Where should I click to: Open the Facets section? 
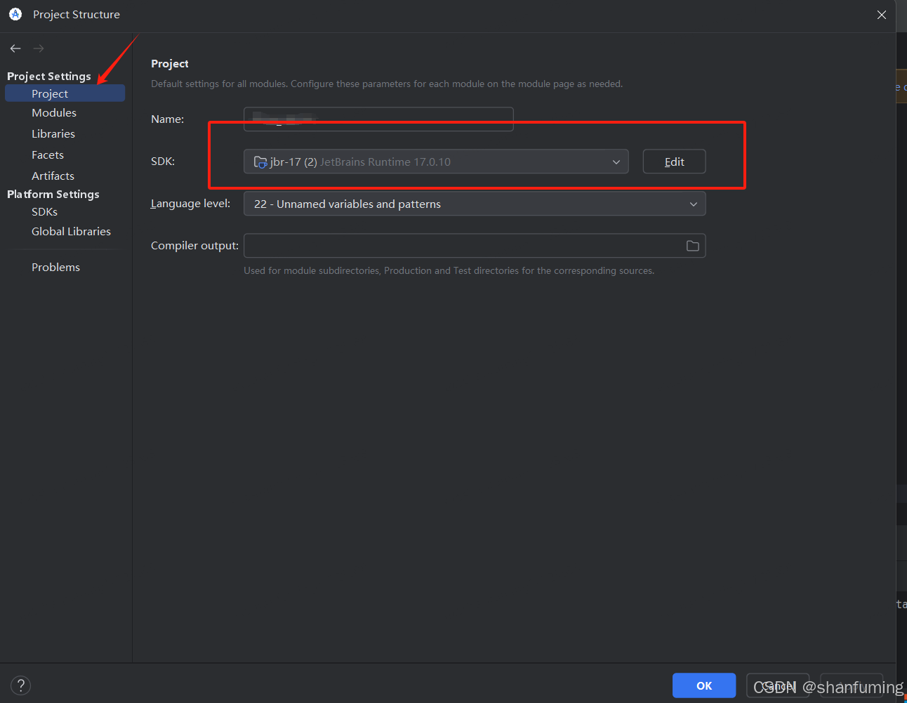pos(47,155)
